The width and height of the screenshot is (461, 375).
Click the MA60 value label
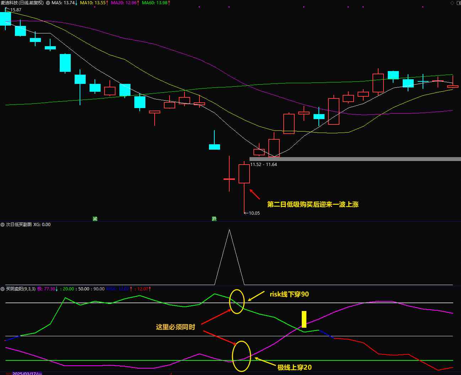pyautogui.click(x=154, y=3)
